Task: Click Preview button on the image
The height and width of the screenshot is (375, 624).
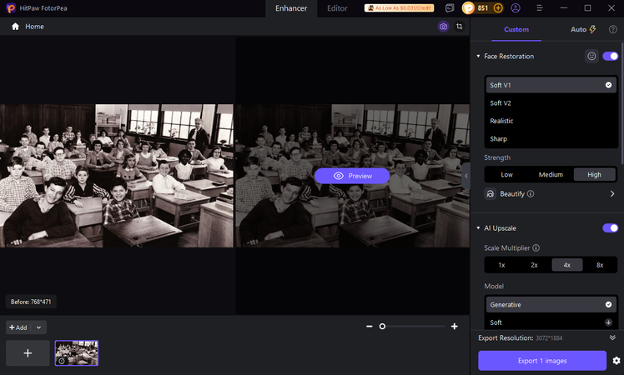Action: [x=352, y=176]
